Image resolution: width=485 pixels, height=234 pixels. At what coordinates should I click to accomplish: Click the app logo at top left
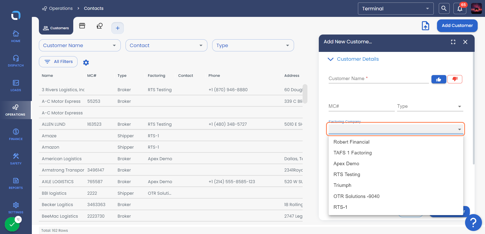[x=16, y=15]
